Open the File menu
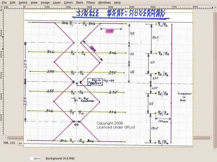 4,3
